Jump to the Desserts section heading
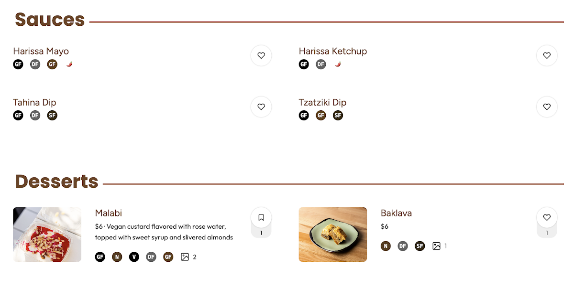574x289 pixels. click(56, 182)
